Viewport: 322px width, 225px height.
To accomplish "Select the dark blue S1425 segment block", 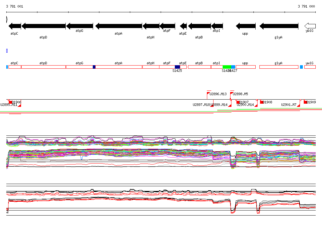I will coord(177,67).
